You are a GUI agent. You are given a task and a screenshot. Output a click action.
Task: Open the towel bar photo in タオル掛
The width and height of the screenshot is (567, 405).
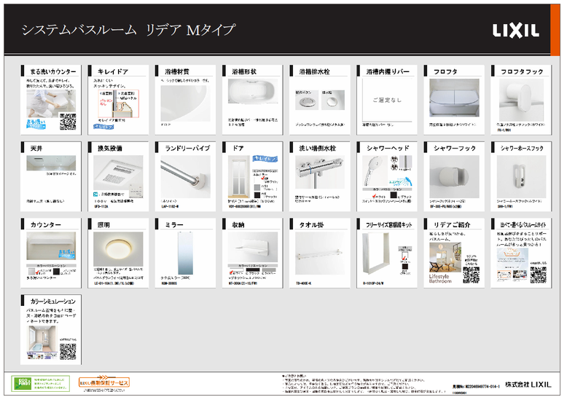320,253
